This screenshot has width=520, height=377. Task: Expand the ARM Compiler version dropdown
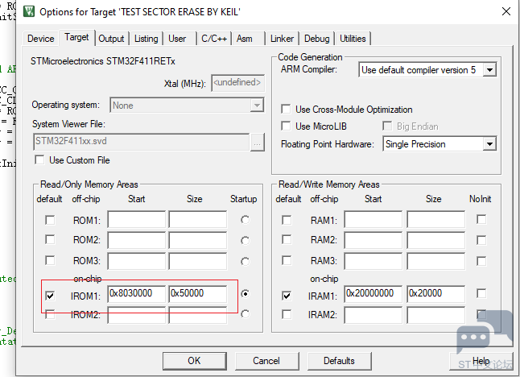[x=489, y=70]
